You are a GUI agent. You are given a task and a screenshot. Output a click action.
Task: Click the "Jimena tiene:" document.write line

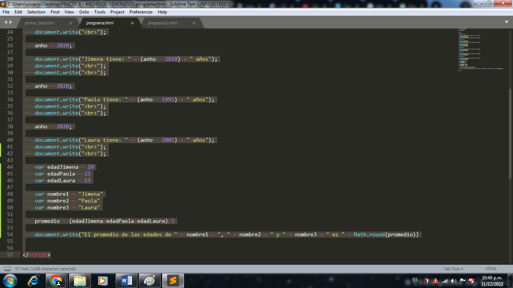126,59
